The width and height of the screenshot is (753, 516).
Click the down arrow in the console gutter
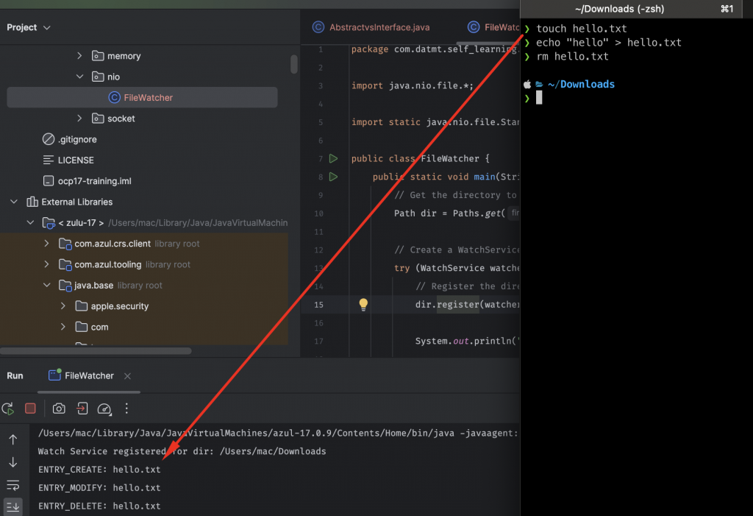pos(13,462)
